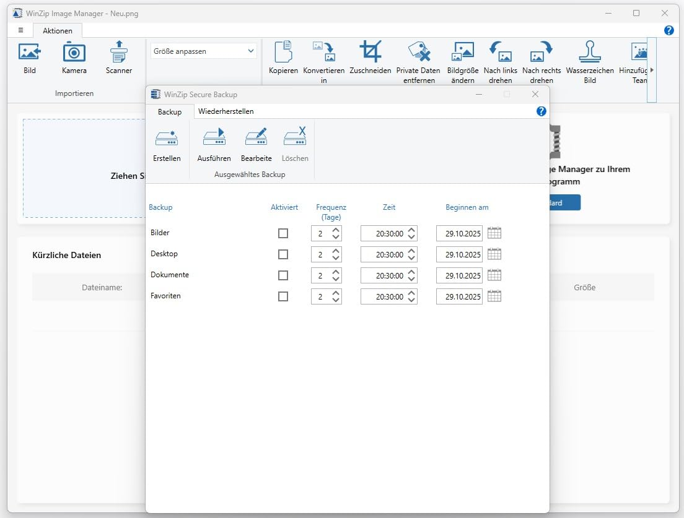
Task: Decrease the Favoriten backup time
Action: [411, 300]
